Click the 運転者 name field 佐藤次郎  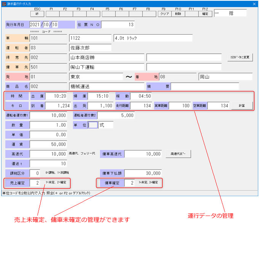[x=90, y=48]
